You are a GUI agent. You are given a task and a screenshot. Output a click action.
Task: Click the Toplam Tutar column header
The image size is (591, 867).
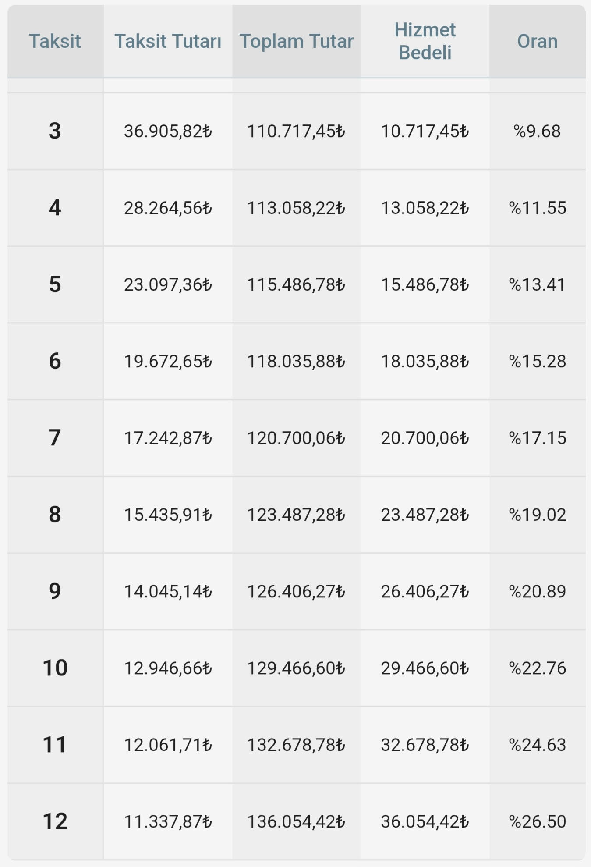pyautogui.click(x=297, y=41)
